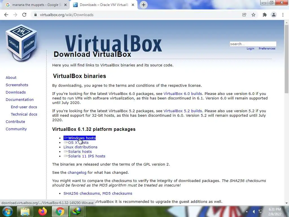289x217 pixels.
Task: Download the Windows hosts package
Action: click(x=80, y=138)
